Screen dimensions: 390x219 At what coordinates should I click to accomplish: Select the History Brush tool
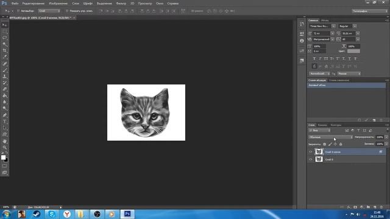(4, 83)
